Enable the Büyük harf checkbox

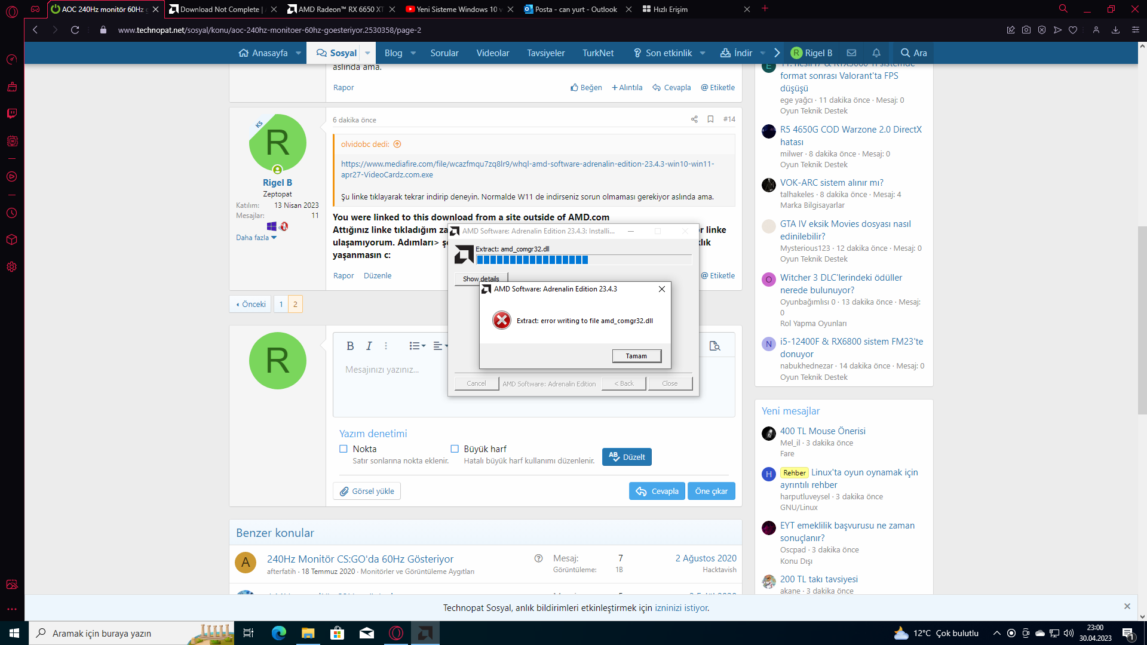point(455,449)
